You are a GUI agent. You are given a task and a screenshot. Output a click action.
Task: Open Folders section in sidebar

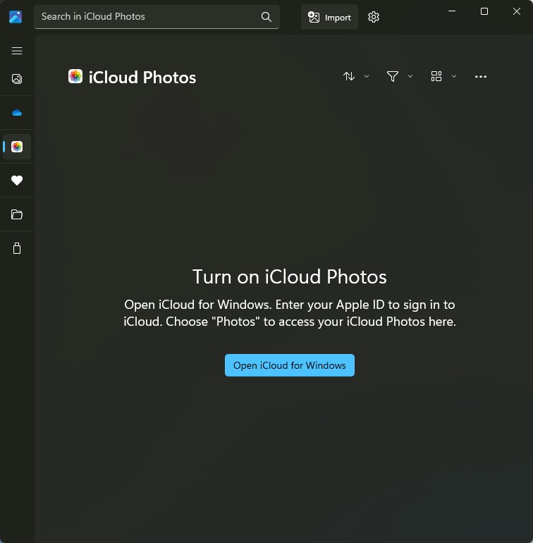[x=17, y=214]
